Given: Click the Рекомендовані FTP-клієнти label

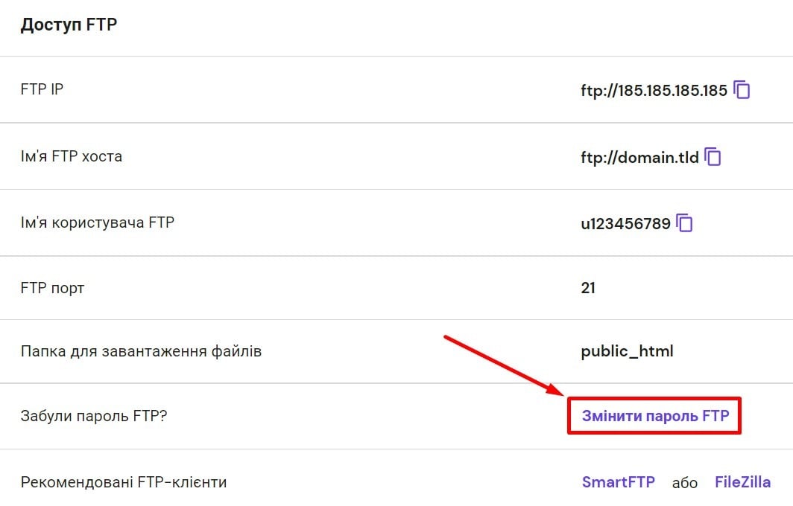Looking at the screenshot, I should tap(124, 482).
